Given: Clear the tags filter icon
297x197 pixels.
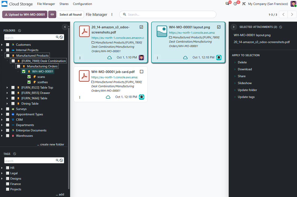Looking at the screenshot, I should 14,154.
